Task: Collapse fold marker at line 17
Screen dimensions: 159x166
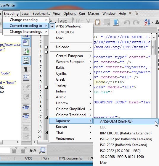Action: coord(46,117)
